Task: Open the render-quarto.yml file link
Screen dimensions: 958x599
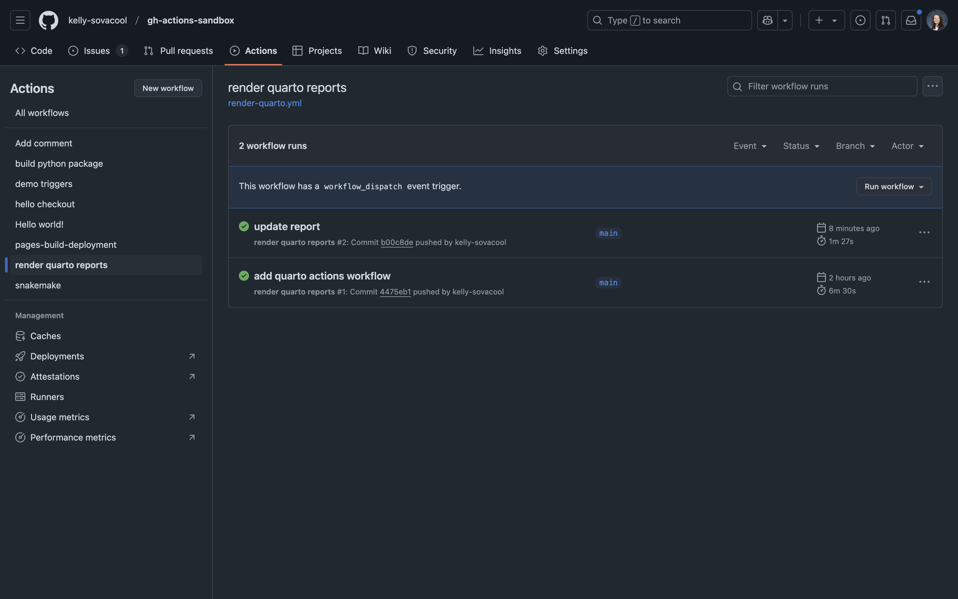Action: point(265,103)
